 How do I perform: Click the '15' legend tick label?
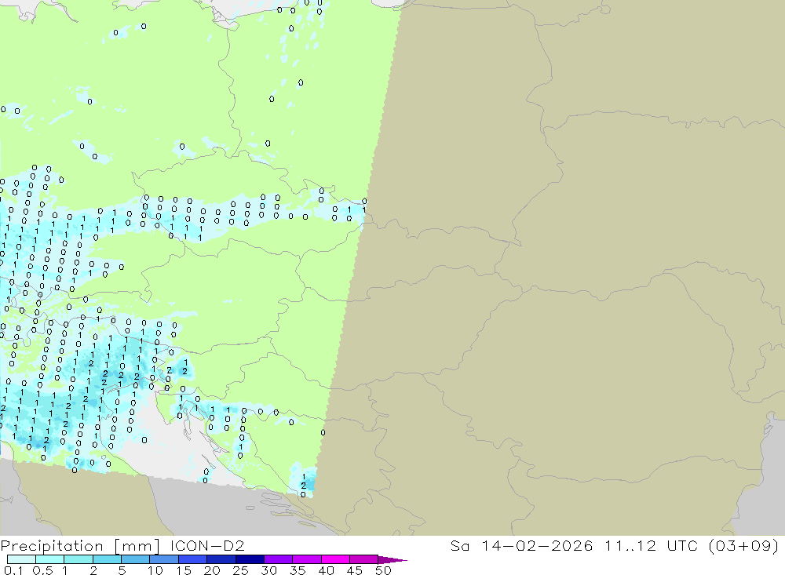(184, 570)
